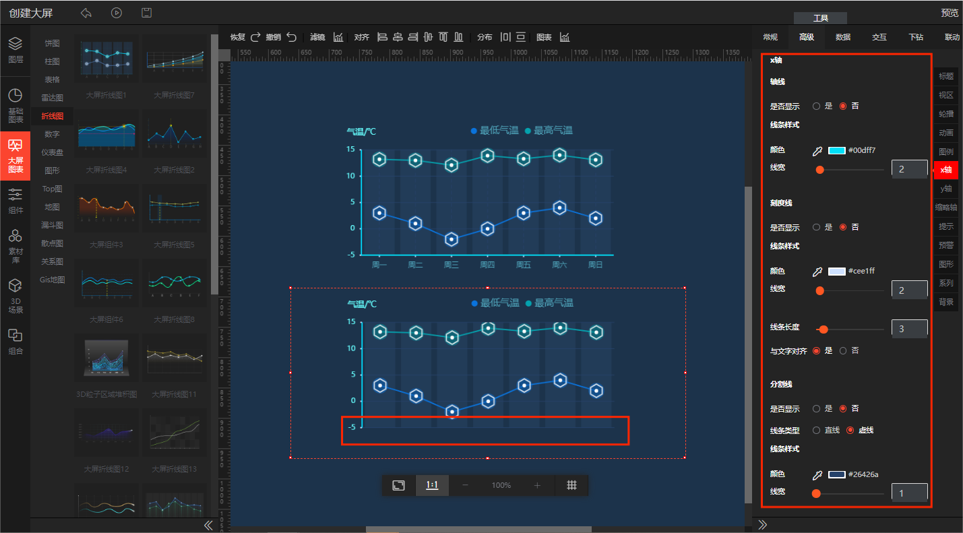Set 轴线 是否显示 to 是
This screenshot has width=963, height=533.
point(817,106)
